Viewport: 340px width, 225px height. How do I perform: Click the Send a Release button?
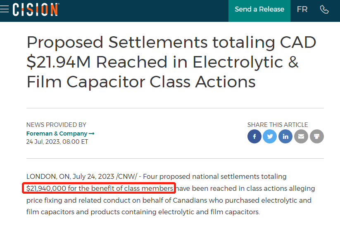259,9
